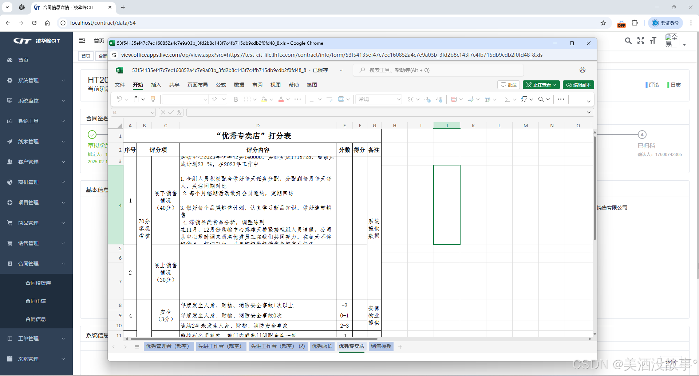Click the add new sheet plus button

(400, 347)
